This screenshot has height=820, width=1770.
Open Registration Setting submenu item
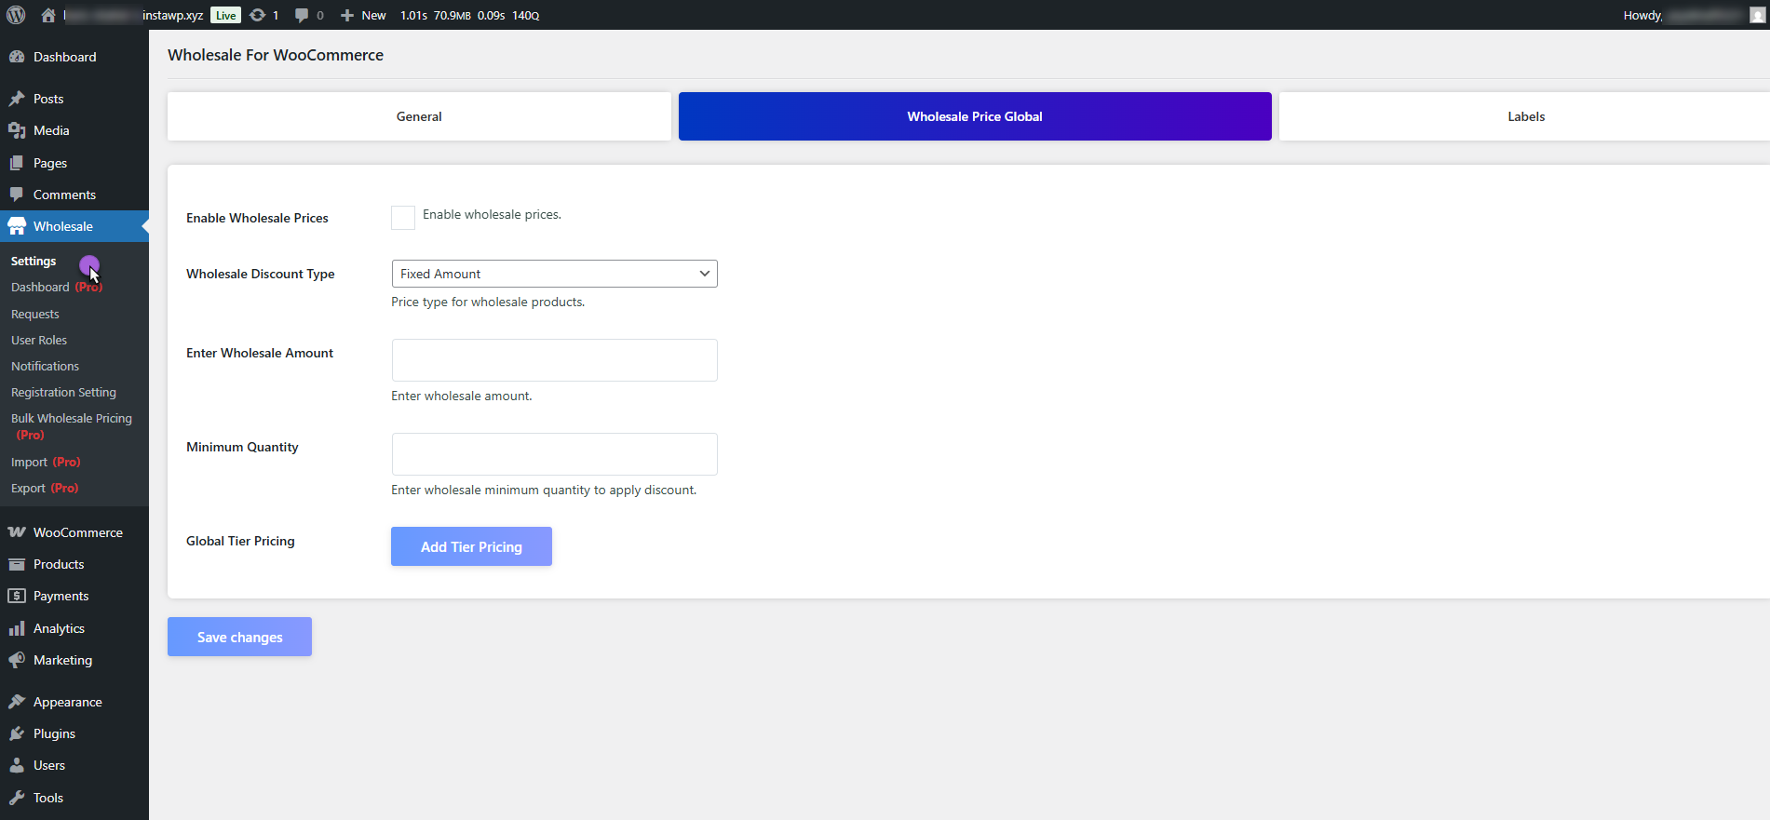tap(63, 393)
